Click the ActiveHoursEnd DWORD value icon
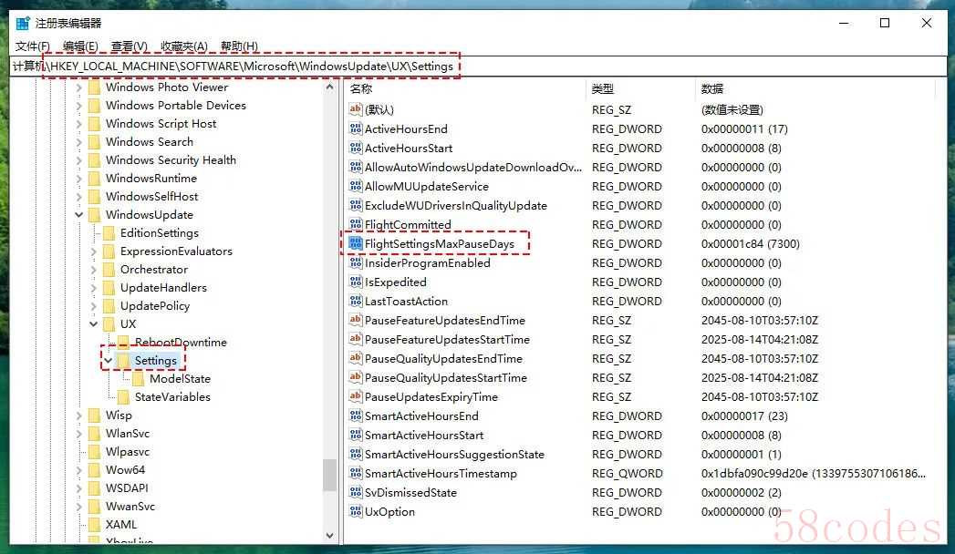This screenshot has height=554, width=955. click(x=356, y=128)
